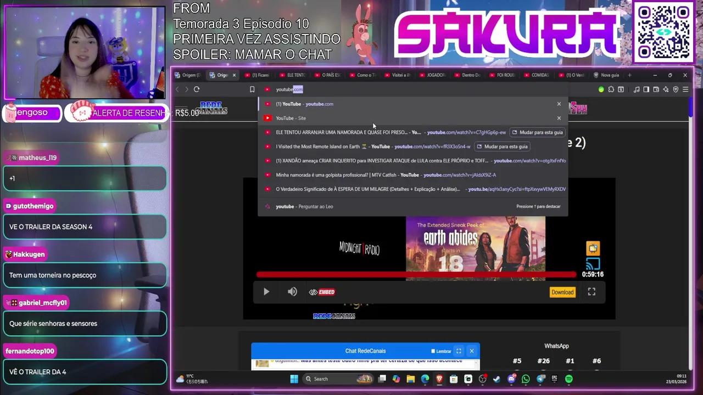Select the '(1) YouTube - youtube.com' suggestion

click(413, 104)
